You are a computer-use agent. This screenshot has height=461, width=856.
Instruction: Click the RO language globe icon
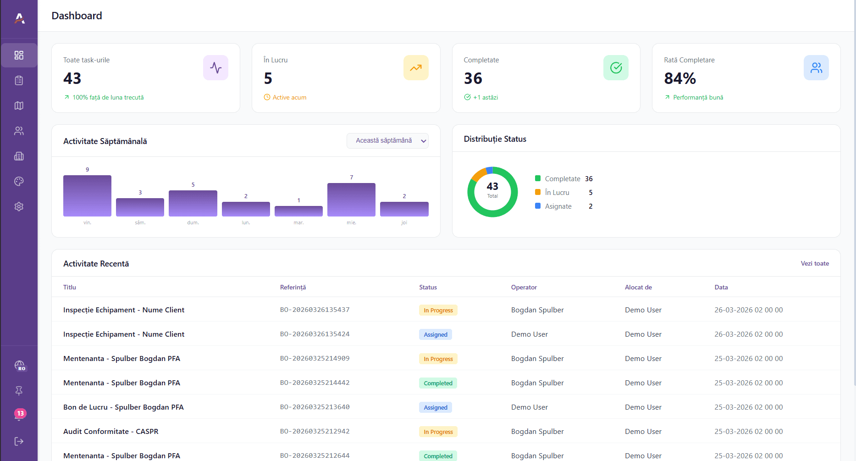click(19, 366)
